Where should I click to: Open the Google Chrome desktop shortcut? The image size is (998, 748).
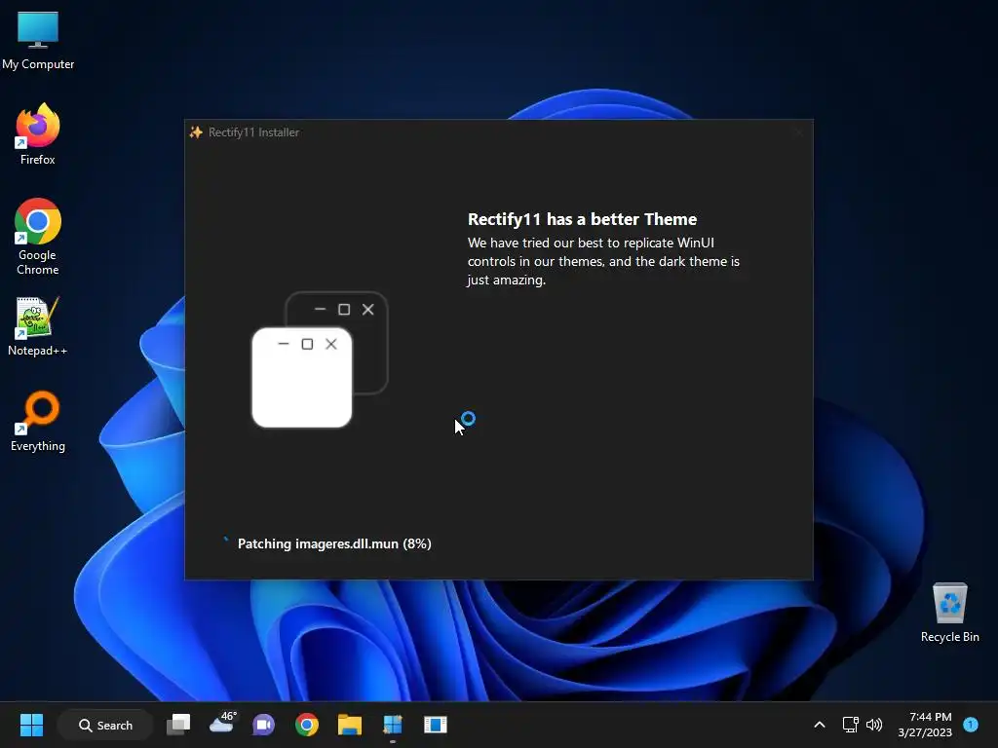coord(38,237)
